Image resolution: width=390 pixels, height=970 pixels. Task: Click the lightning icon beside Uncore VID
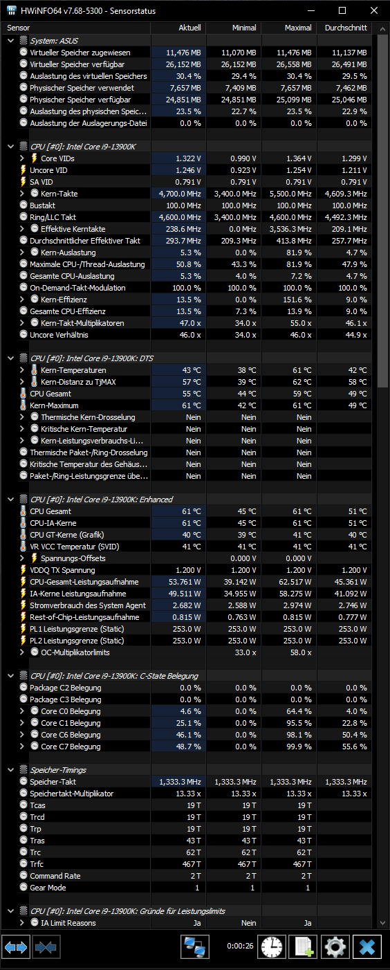(x=24, y=170)
